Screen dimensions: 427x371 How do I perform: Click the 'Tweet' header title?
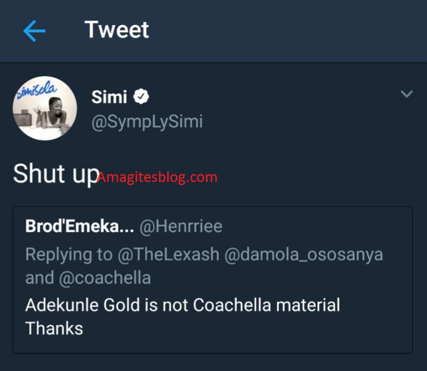coord(117,30)
